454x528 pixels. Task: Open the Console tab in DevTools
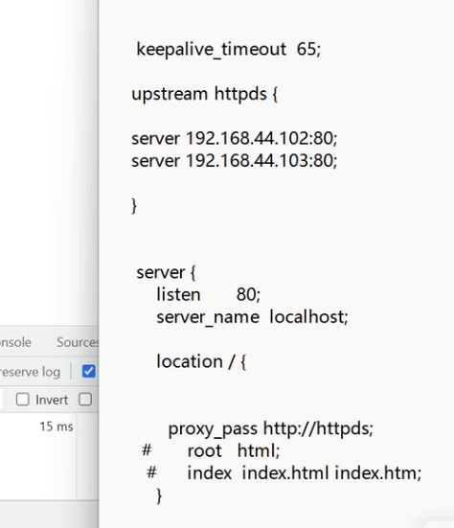tap(15, 342)
